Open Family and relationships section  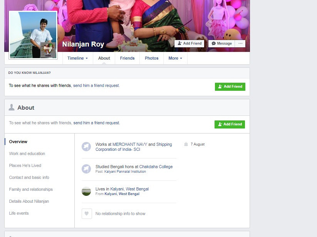31,189
